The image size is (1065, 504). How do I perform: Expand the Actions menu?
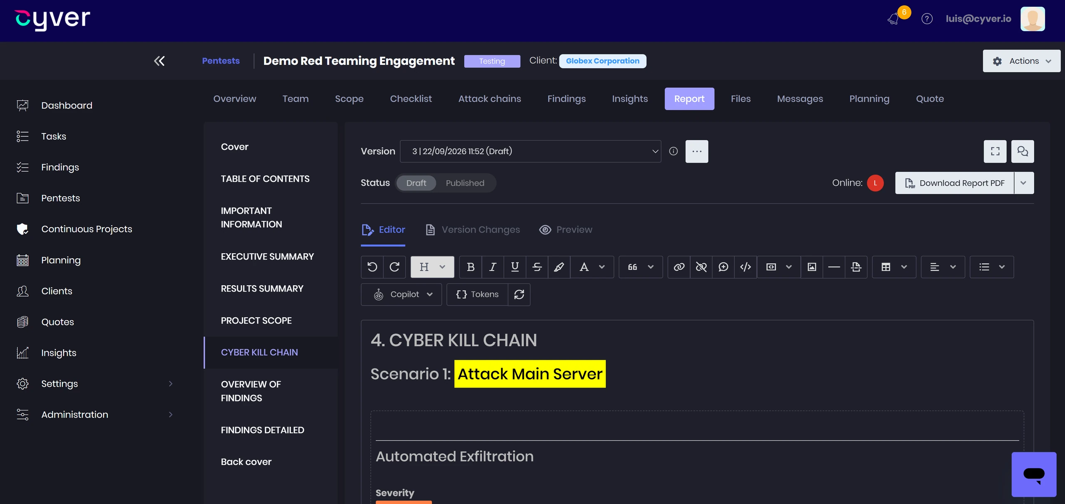[1021, 61]
